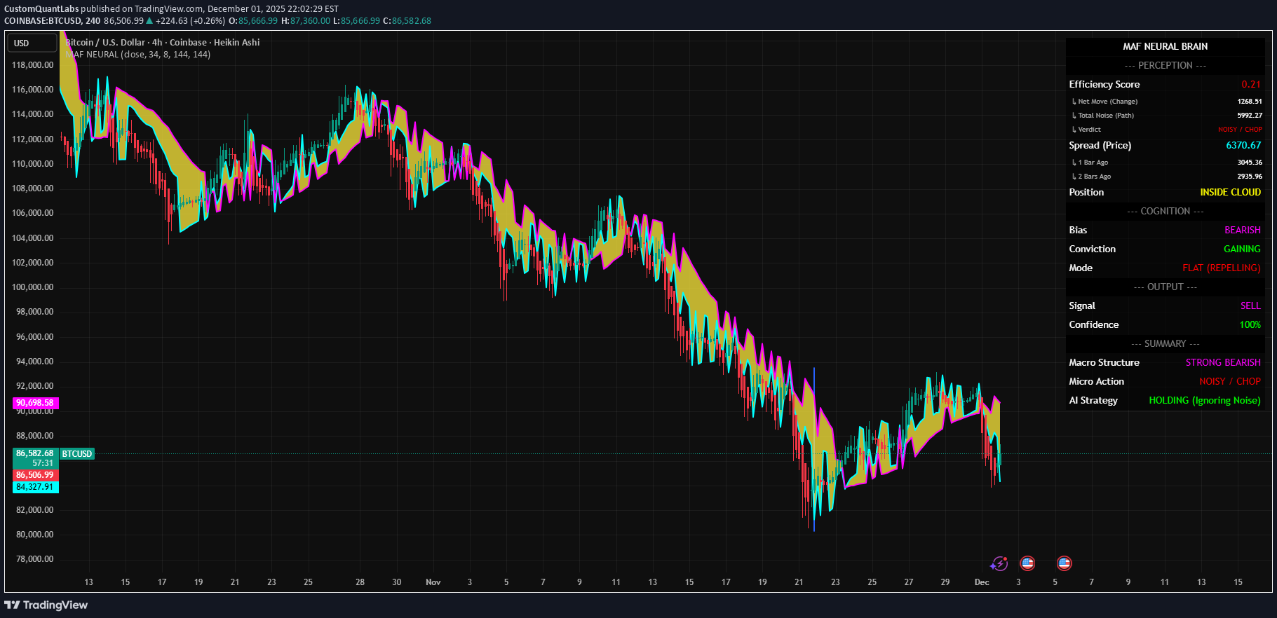This screenshot has width=1277, height=618.
Task: Click the 2935.96 value for 2 Bars Ago
Action: (x=1250, y=177)
